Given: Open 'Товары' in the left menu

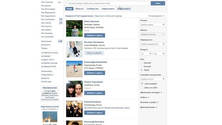Looking at the screenshot, I should click(x=44, y=48).
